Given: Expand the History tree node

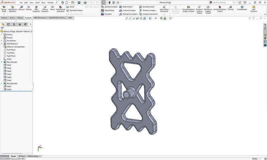Looking at the screenshot, I should pyautogui.click(x=2, y=35).
